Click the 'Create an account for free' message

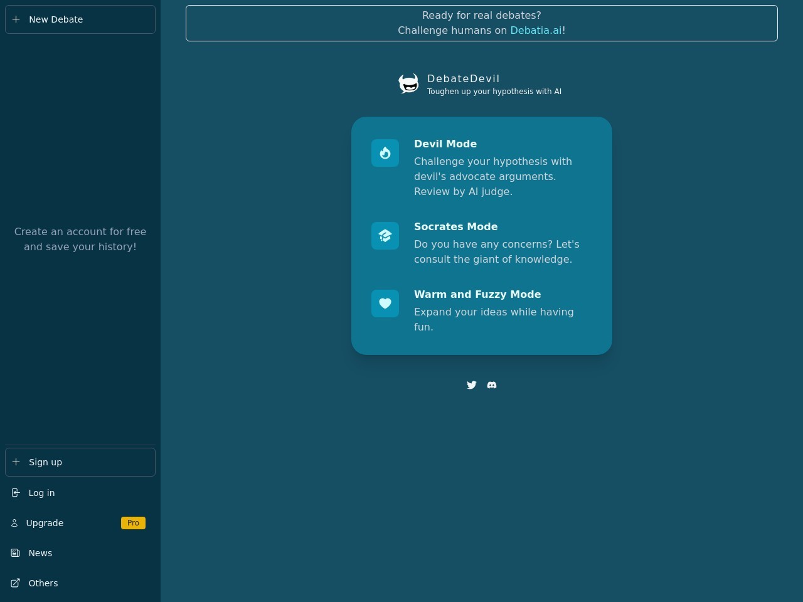pyautogui.click(x=80, y=239)
